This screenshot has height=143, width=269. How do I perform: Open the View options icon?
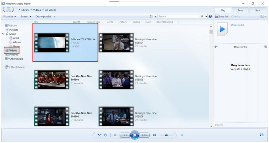point(151,16)
